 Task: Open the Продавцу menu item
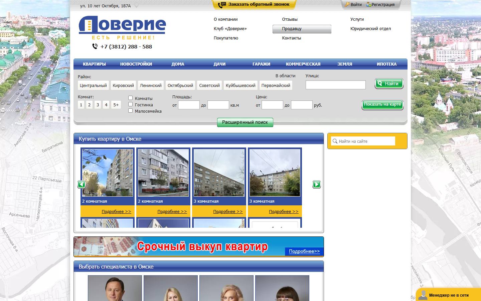click(x=302, y=29)
